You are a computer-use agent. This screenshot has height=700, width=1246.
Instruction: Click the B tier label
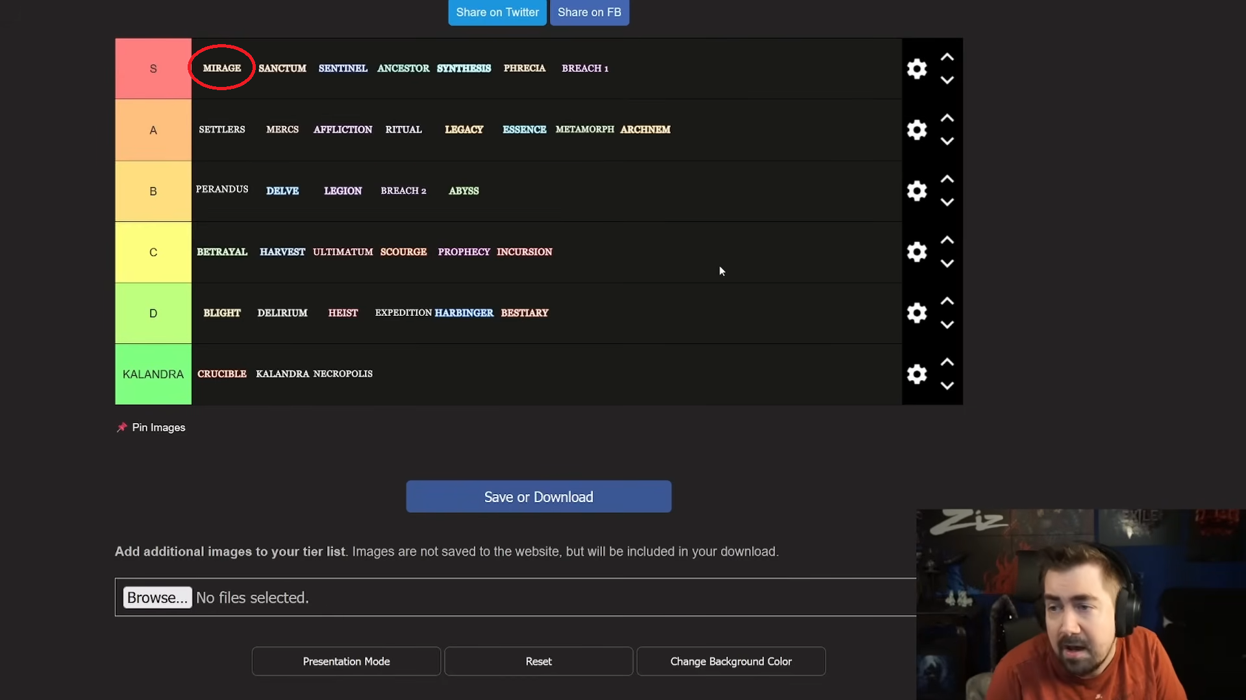[x=153, y=191]
